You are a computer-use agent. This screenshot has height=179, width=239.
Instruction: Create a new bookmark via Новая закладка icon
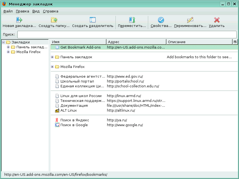[x=19, y=19]
